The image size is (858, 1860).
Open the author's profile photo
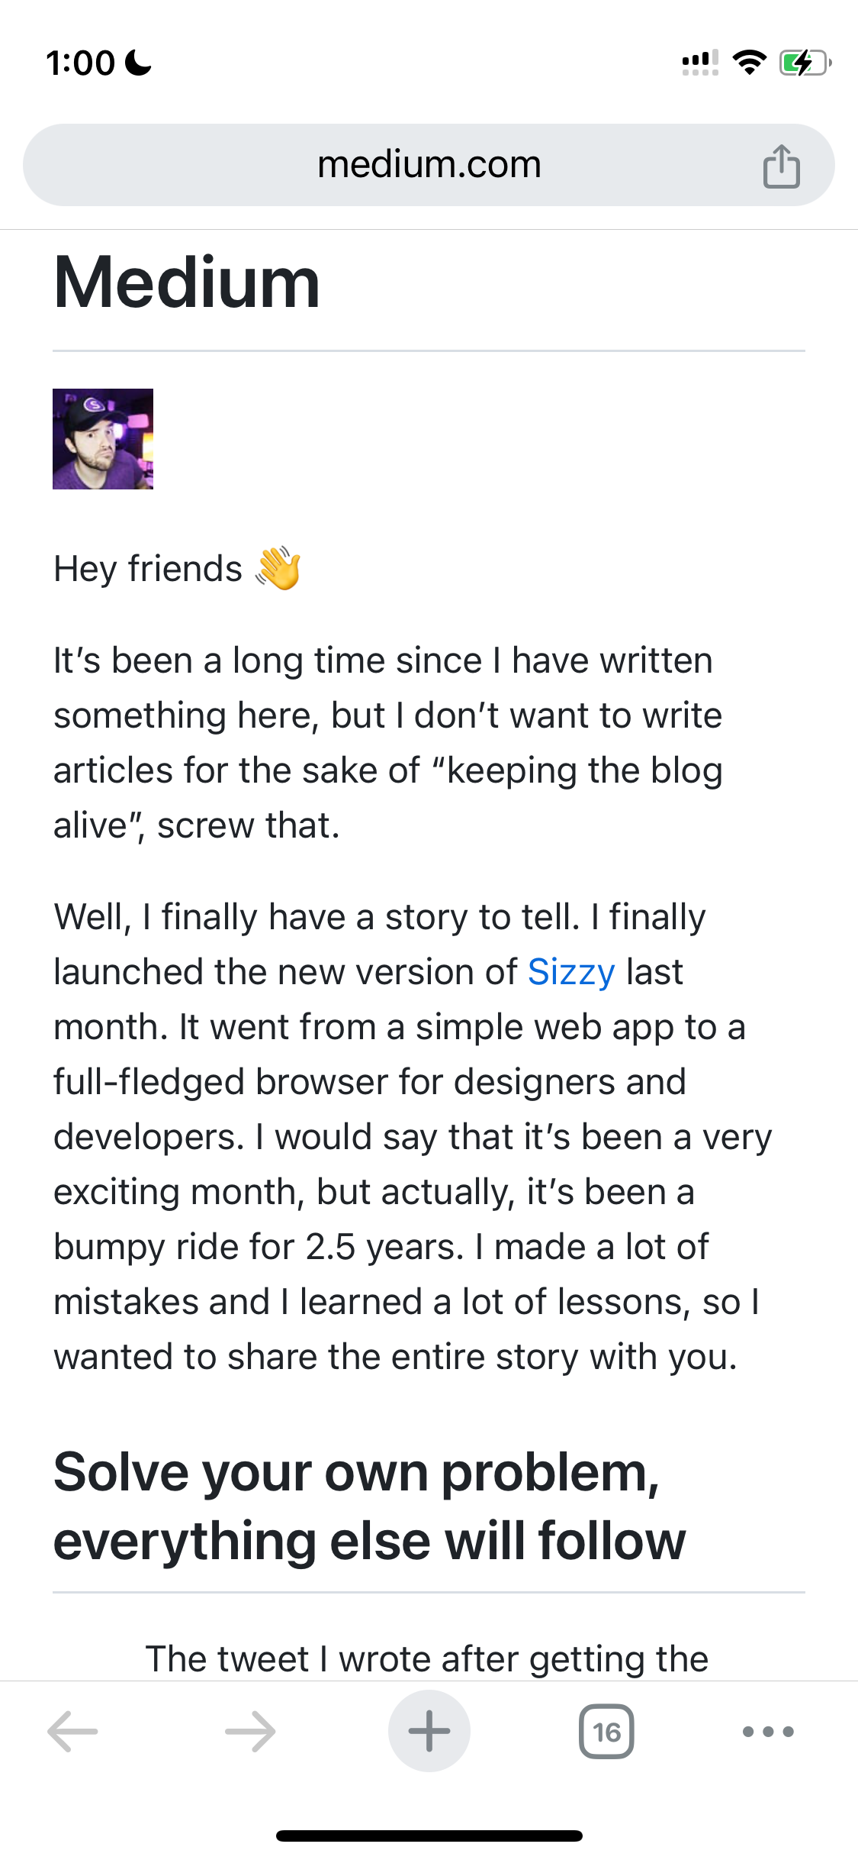103,439
